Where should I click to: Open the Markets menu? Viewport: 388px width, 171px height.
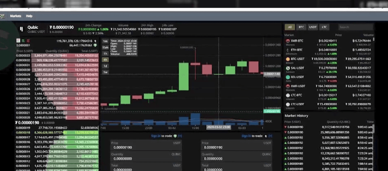pos(16,16)
